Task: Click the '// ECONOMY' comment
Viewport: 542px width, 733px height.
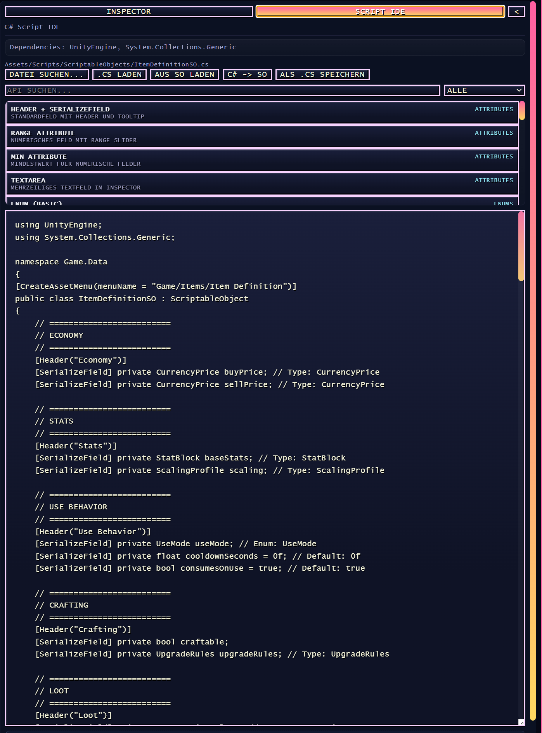Action: point(59,335)
